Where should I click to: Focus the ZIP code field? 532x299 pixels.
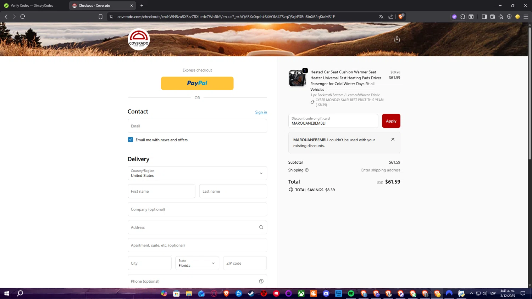(245, 263)
